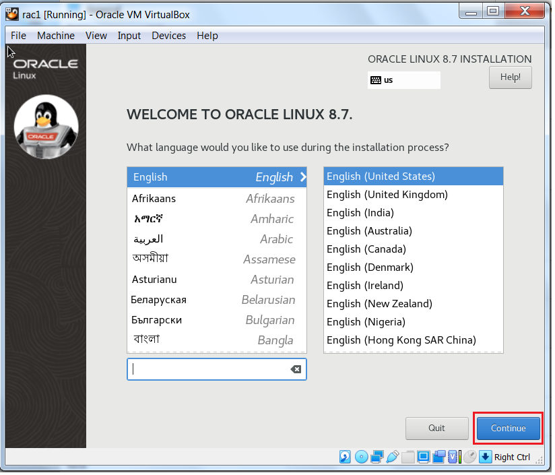
Task: Select Asturianu in the language list
Action: pos(218,281)
